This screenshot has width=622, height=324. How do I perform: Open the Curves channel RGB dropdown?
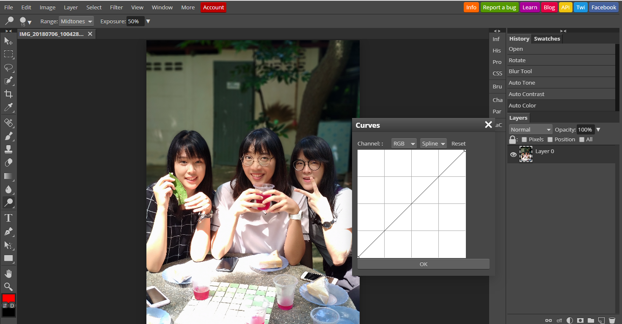click(x=404, y=143)
